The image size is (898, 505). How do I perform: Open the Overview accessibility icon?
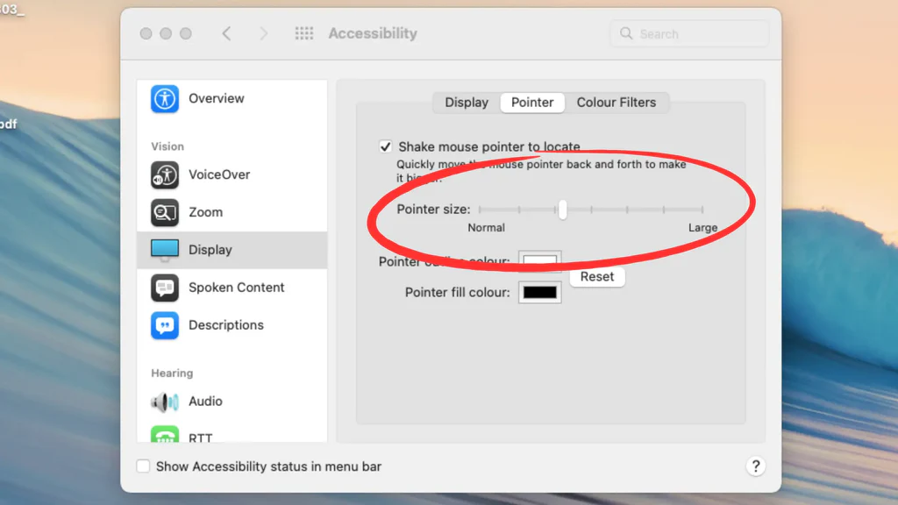[164, 98]
